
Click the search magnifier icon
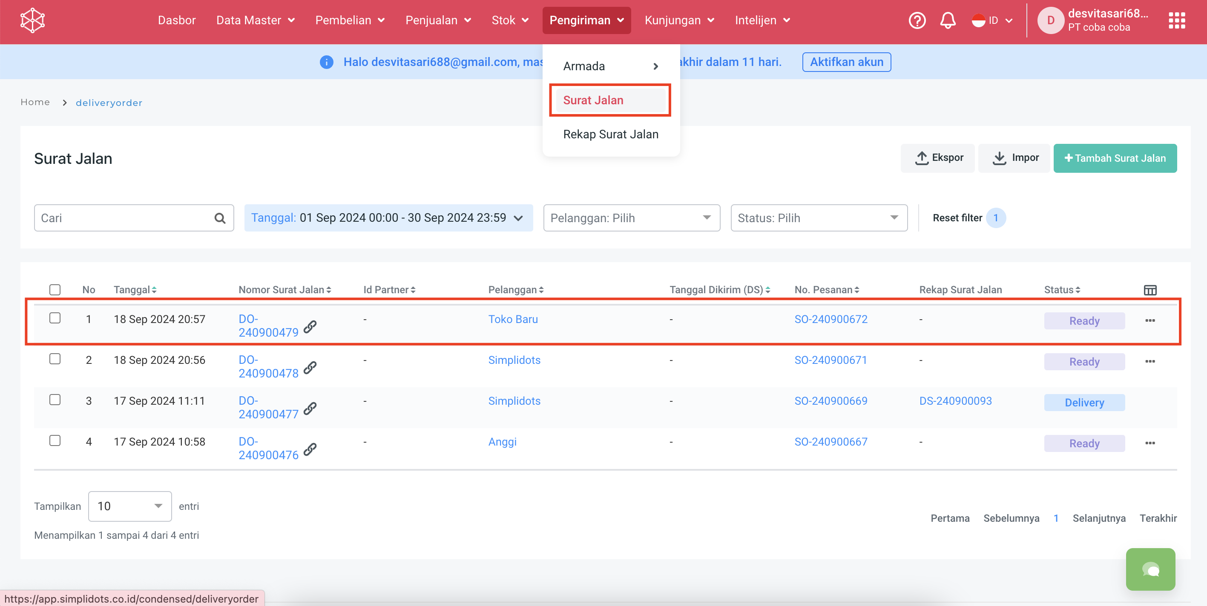coord(220,218)
